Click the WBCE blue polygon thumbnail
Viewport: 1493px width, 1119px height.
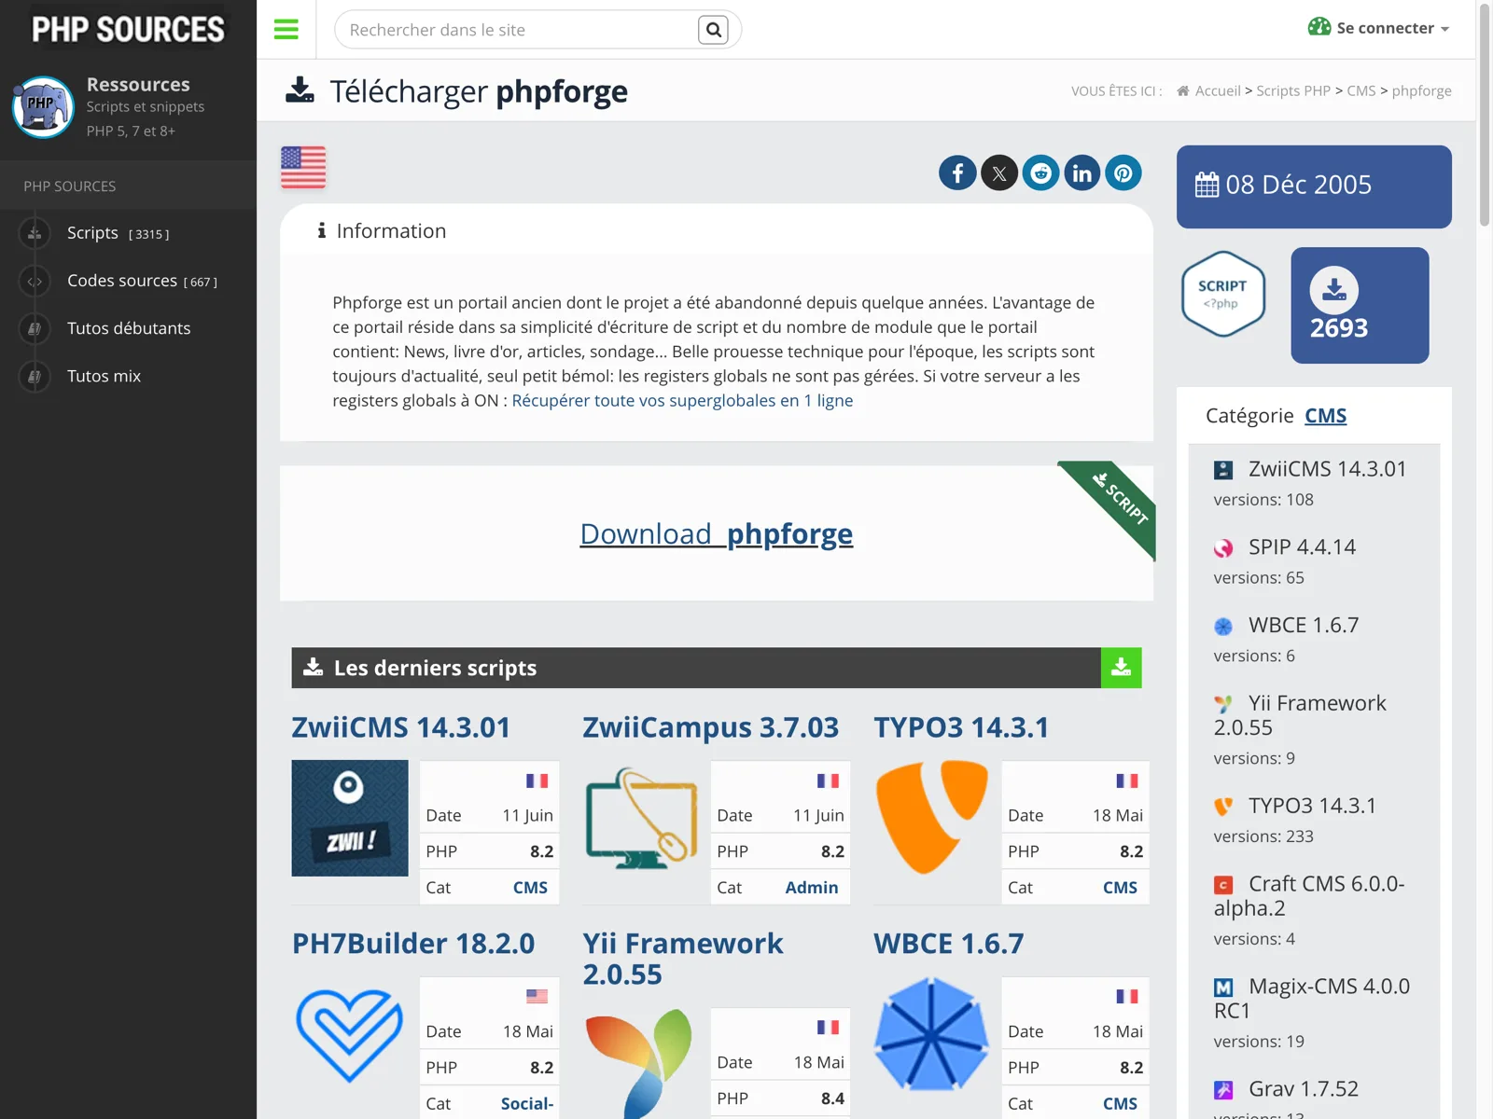point(932,1035)
